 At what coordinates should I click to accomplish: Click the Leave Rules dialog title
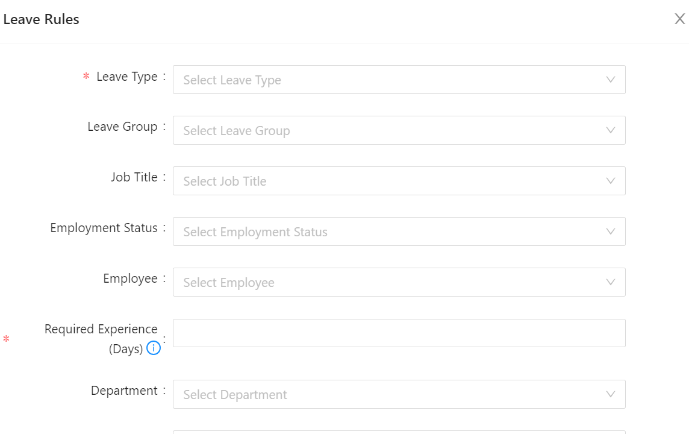pos(41,19)
